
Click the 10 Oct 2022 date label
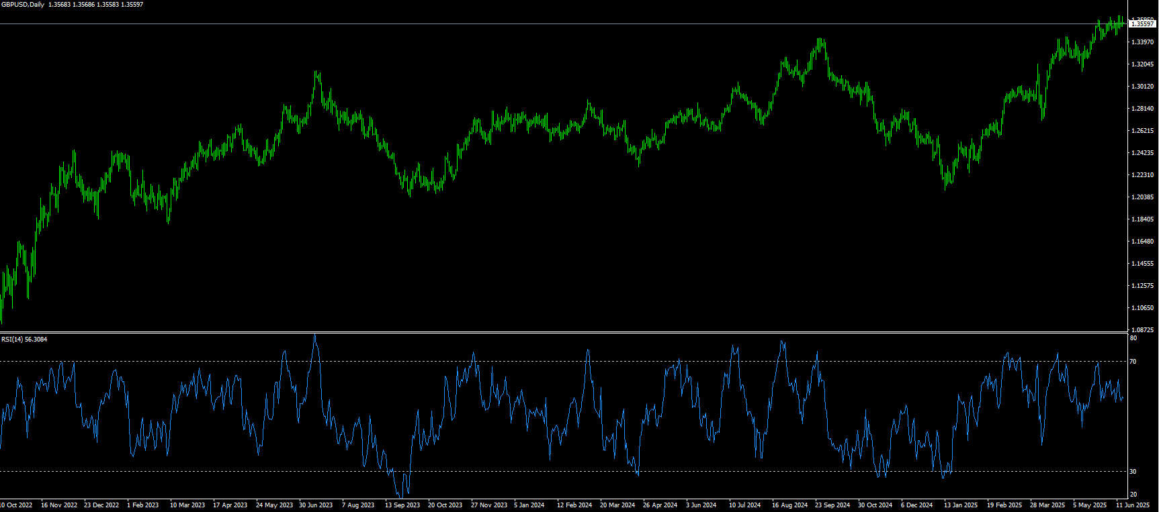pyautogui.click(x=16, y=505)
